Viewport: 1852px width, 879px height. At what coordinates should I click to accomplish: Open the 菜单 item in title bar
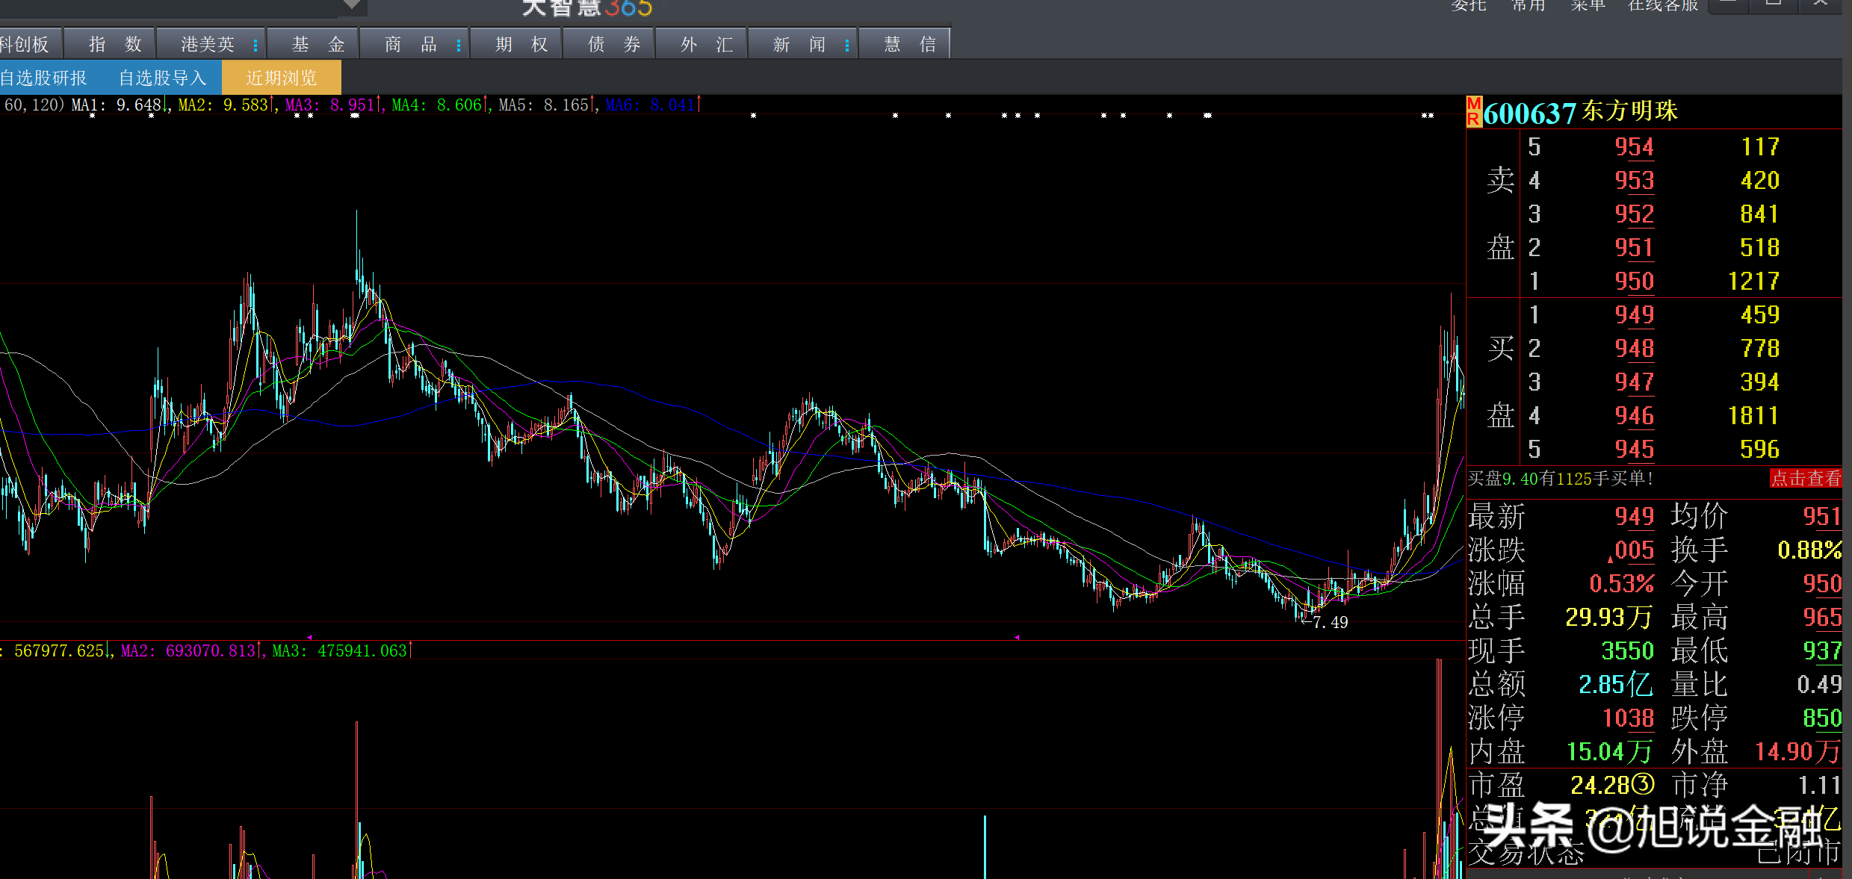click(1588, 5)
